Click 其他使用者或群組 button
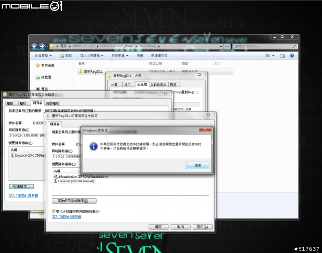 point(74,201)
